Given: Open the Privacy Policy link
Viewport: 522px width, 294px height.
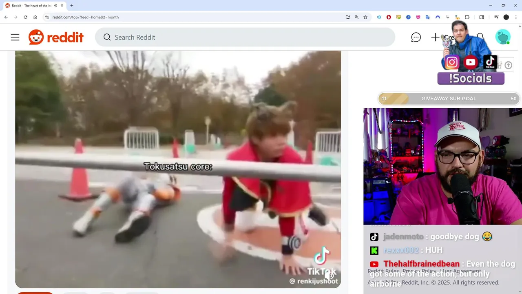Looking at the screenshot, I should 420,271.
